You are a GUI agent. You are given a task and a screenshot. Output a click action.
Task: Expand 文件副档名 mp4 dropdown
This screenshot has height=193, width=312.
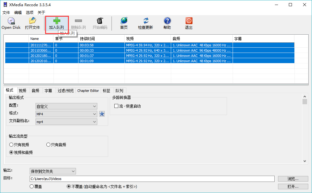66,122
